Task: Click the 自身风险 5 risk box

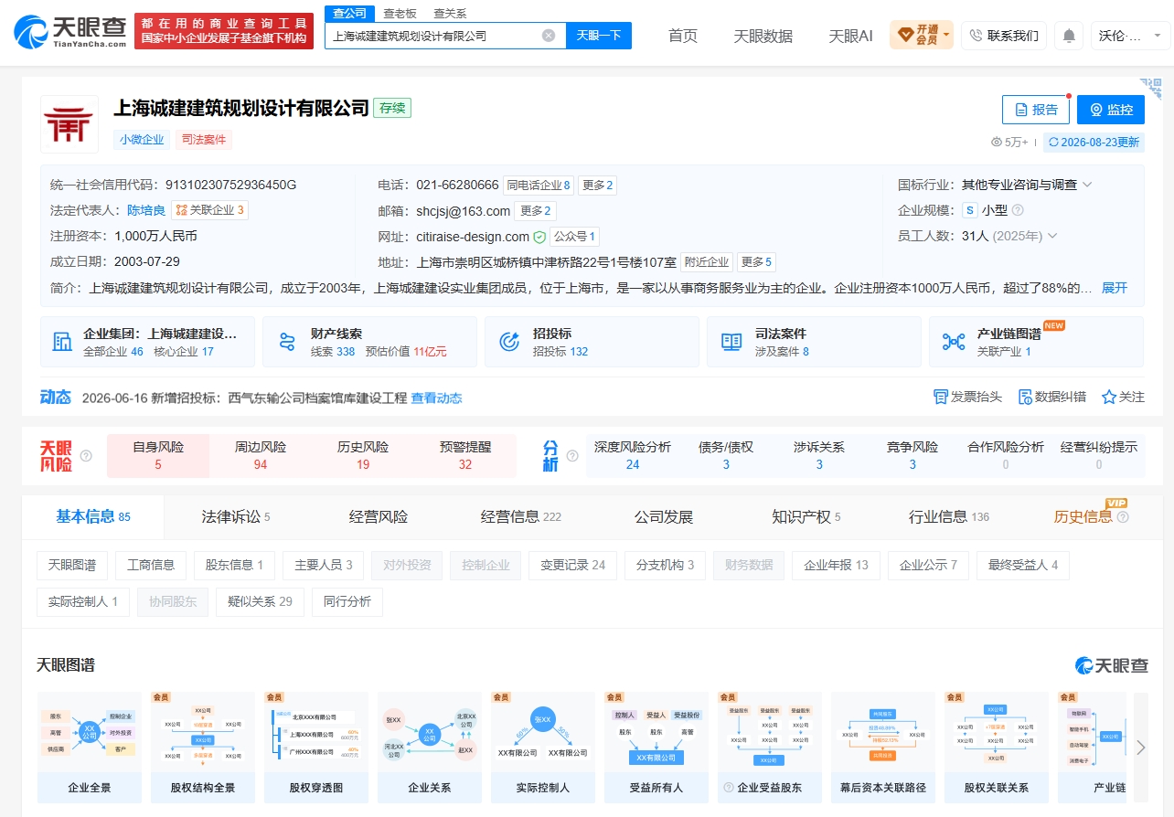Action: click(158, 455)
